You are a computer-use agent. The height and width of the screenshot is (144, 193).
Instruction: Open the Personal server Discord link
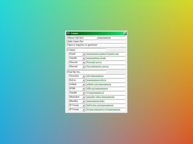(94, 62)
